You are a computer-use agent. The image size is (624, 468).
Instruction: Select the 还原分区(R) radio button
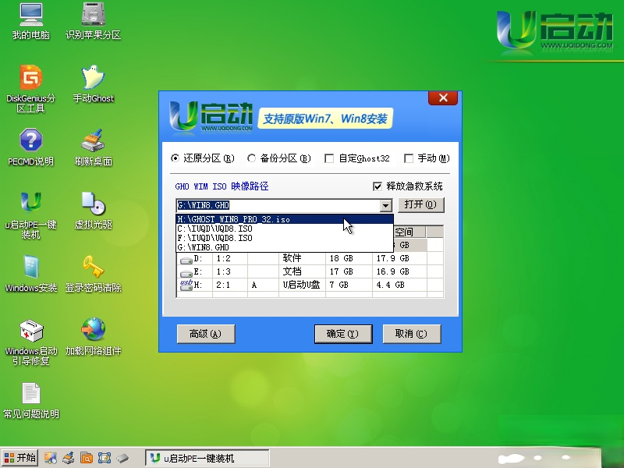(x=175, y=158)
